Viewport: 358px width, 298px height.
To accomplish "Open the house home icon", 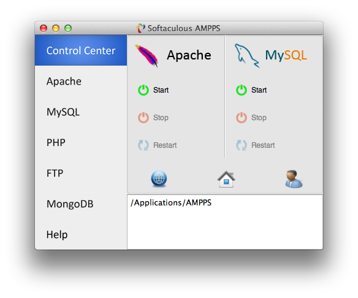I will click(226, 179).
